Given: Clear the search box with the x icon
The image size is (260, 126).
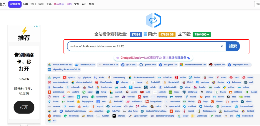Looking at the screenshot, I should pyautogui.click(x=222, y=46).
